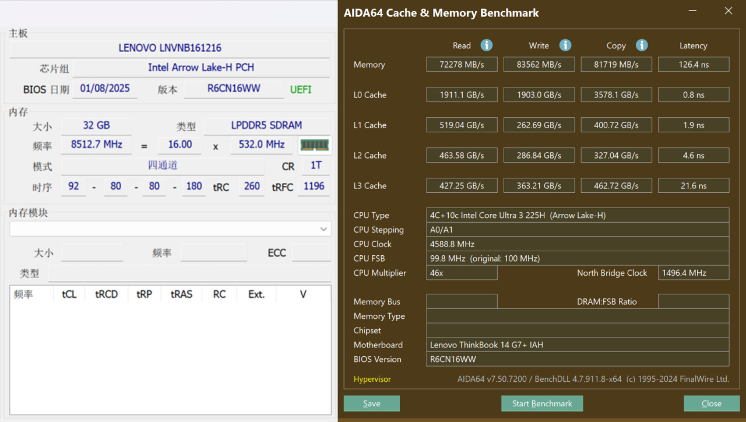Click the 8512.7 MHz frequency value
The height and width of the screenshot is (422, 746).
[97, 145]
